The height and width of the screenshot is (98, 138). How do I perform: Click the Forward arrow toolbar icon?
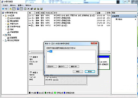[6, 9]
